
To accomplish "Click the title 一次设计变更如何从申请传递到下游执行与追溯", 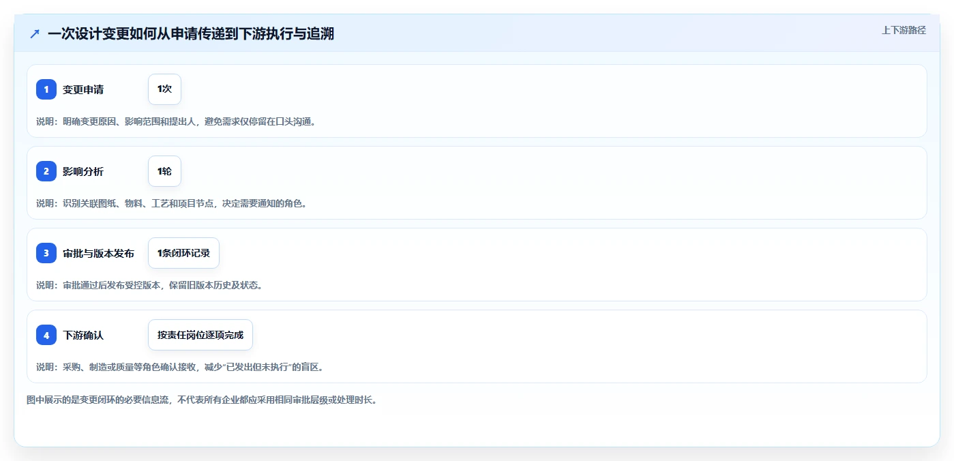I will 191,33.
